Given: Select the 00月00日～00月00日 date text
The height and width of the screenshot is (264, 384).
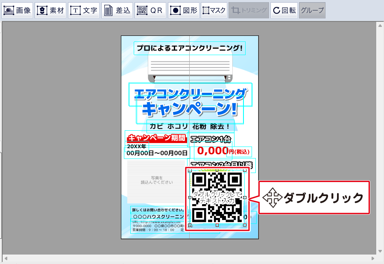Looking at the screenshot, I should pos(157,153).
